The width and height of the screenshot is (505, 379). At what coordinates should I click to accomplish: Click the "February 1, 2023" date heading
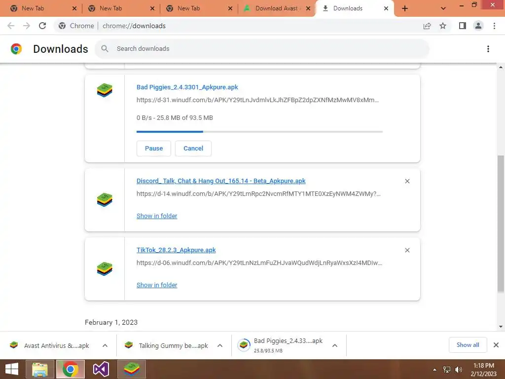click(111, 322)
